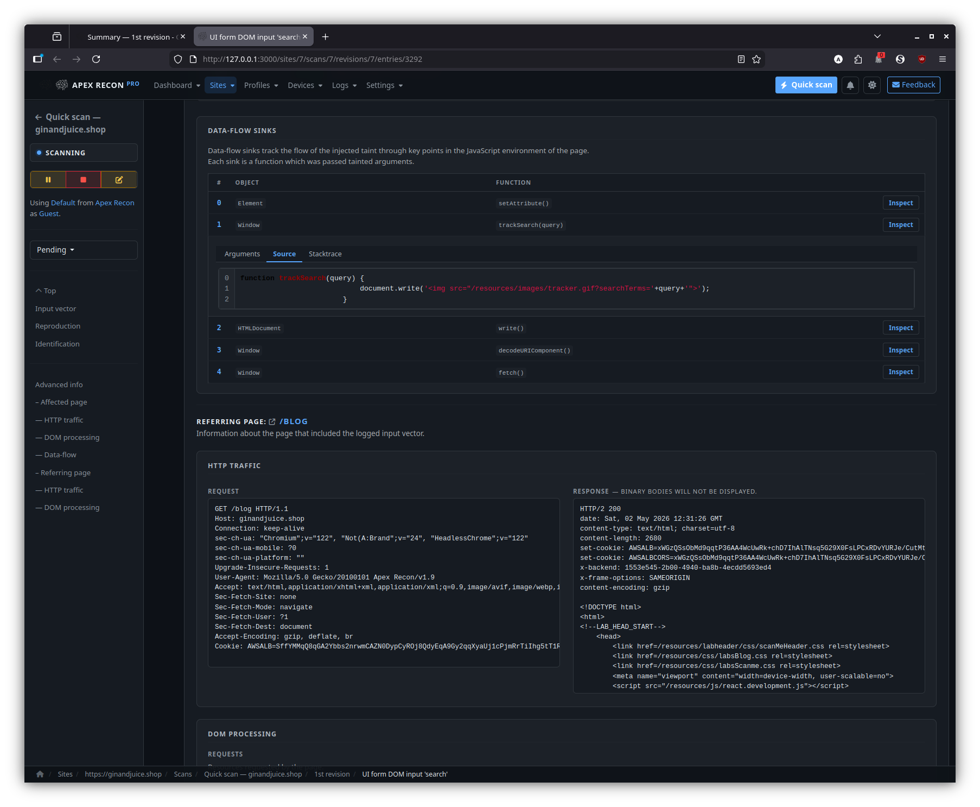Select the Source tab
The width and height of the screenshot is (980, 807).
284,254
